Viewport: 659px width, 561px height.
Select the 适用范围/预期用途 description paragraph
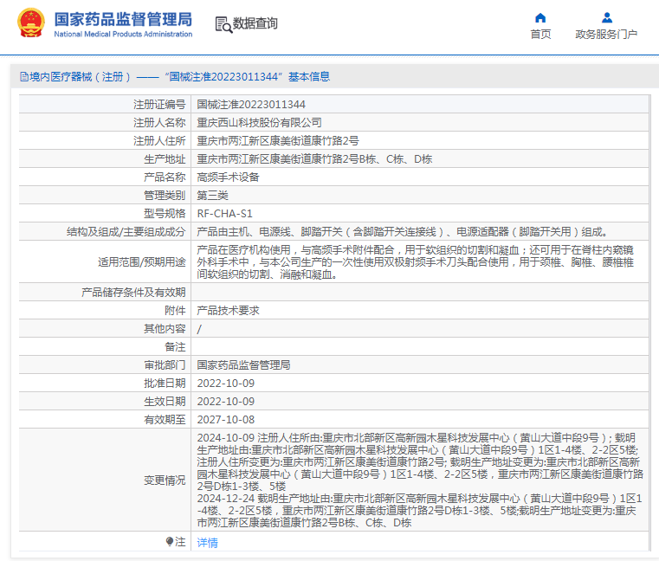[x=416, y=261]
